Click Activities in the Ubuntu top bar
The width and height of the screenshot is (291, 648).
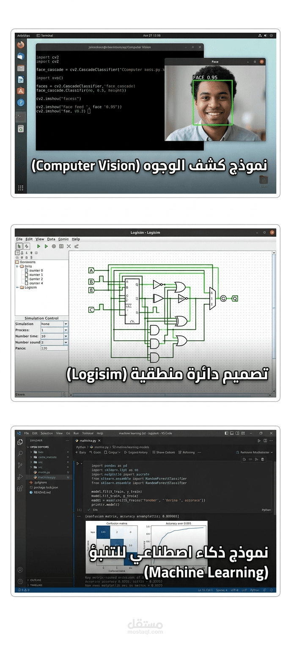point(23,36)
